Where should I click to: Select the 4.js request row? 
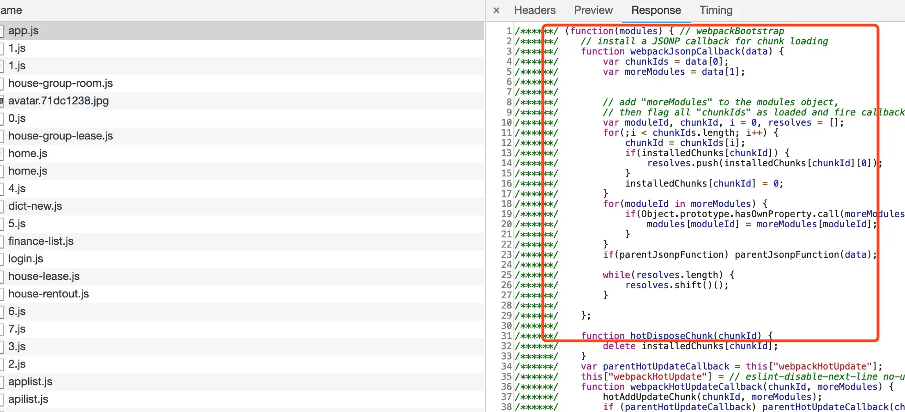coord(242,188)
